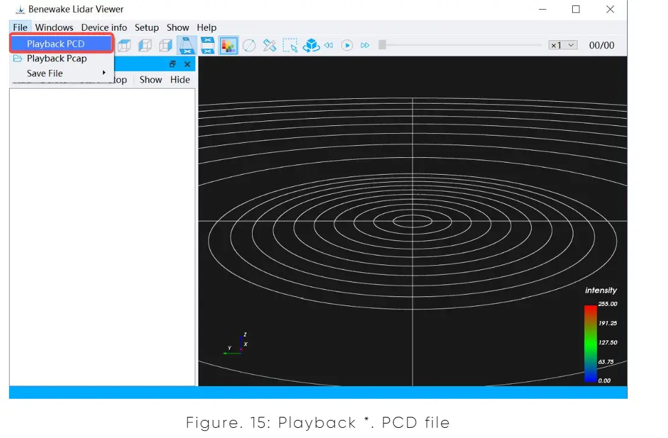Screen dimensions: 668x438
Task: Click the Show button in the panel
Action: coord(151,80)
